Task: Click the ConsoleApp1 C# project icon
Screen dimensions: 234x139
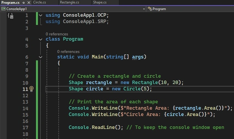Action: (3, 9)
